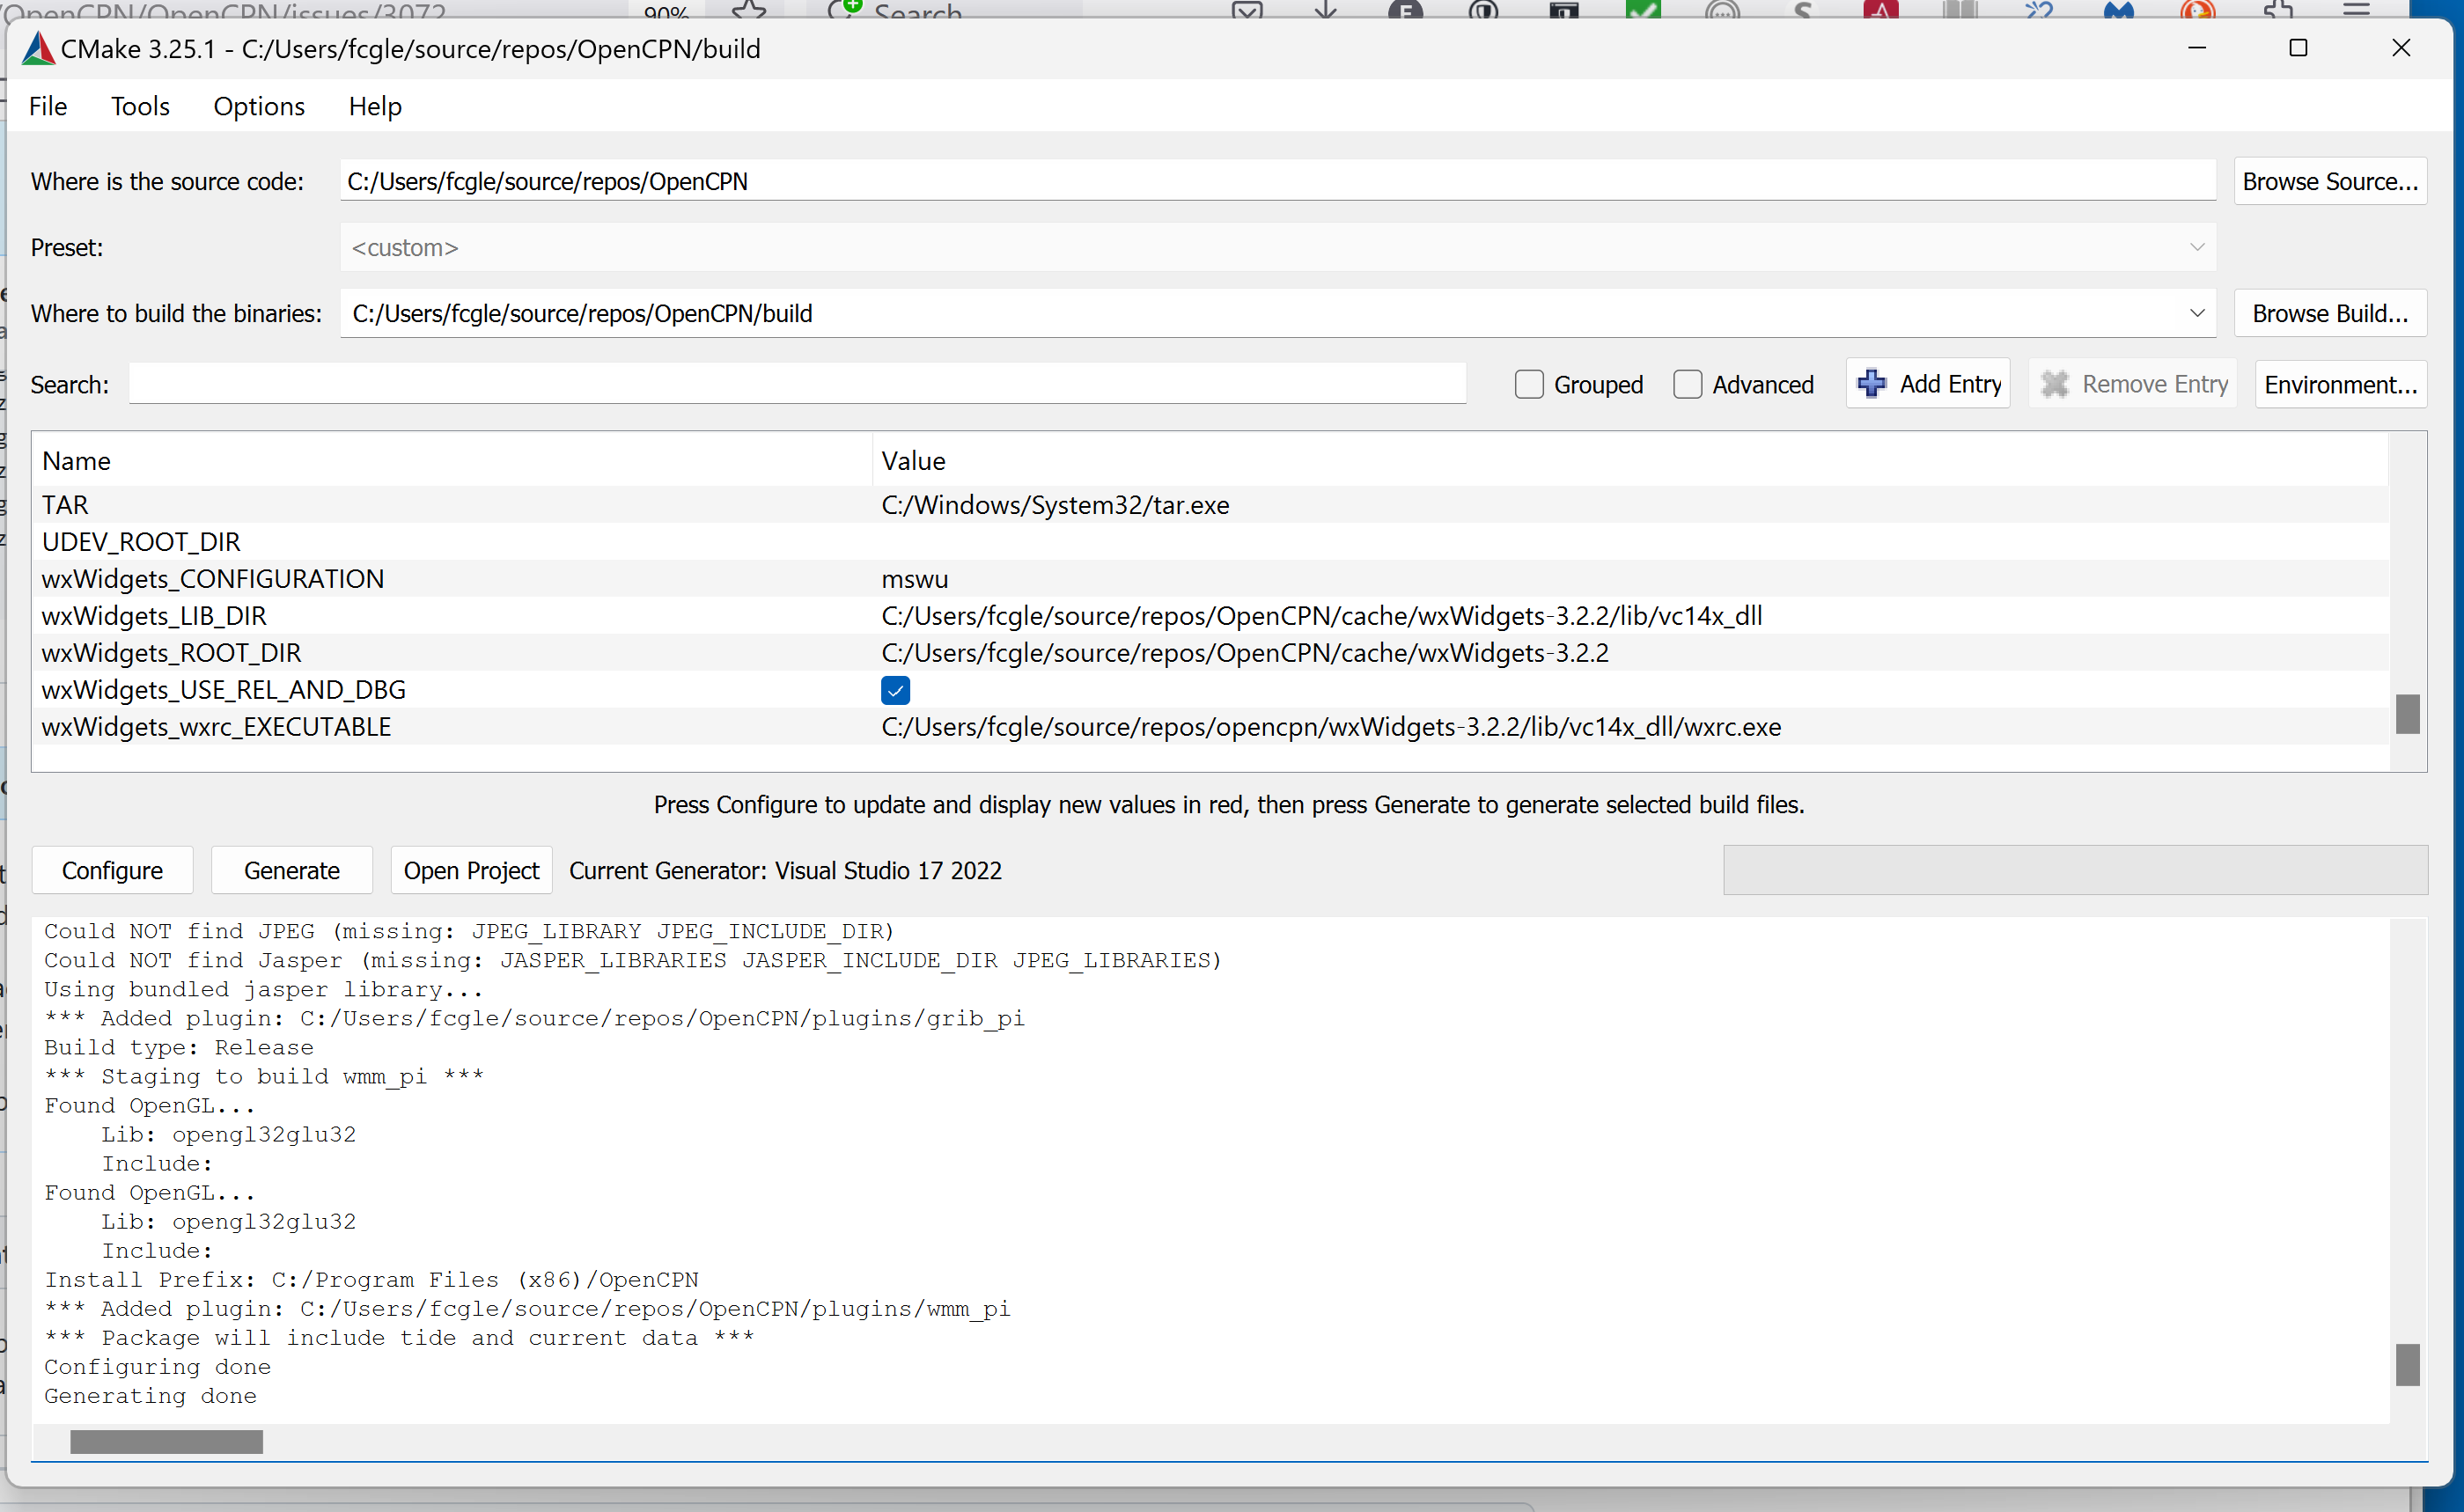Click the CMake logo in the title bar
This screenshot has width=2464, height=1512.
coord(37,47)
